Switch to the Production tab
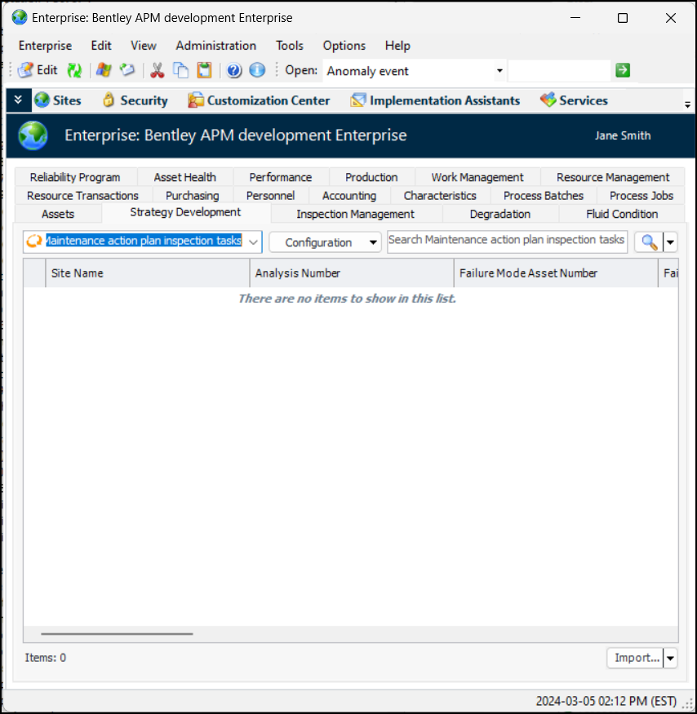 click(371, 177)
